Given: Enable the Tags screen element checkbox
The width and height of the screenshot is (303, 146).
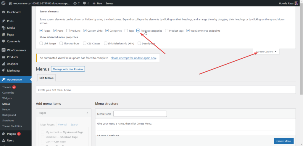Looking at the screenshot, I should [126, 31].
